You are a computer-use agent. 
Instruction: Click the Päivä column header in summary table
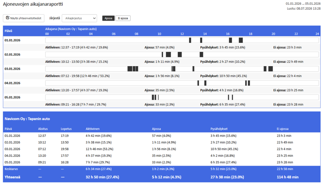(8, 129)
